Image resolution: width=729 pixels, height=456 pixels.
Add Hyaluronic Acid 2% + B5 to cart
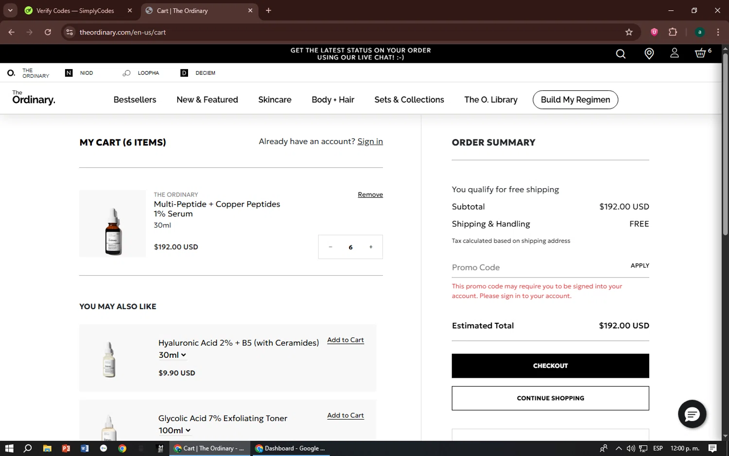[x=346, y=340]
